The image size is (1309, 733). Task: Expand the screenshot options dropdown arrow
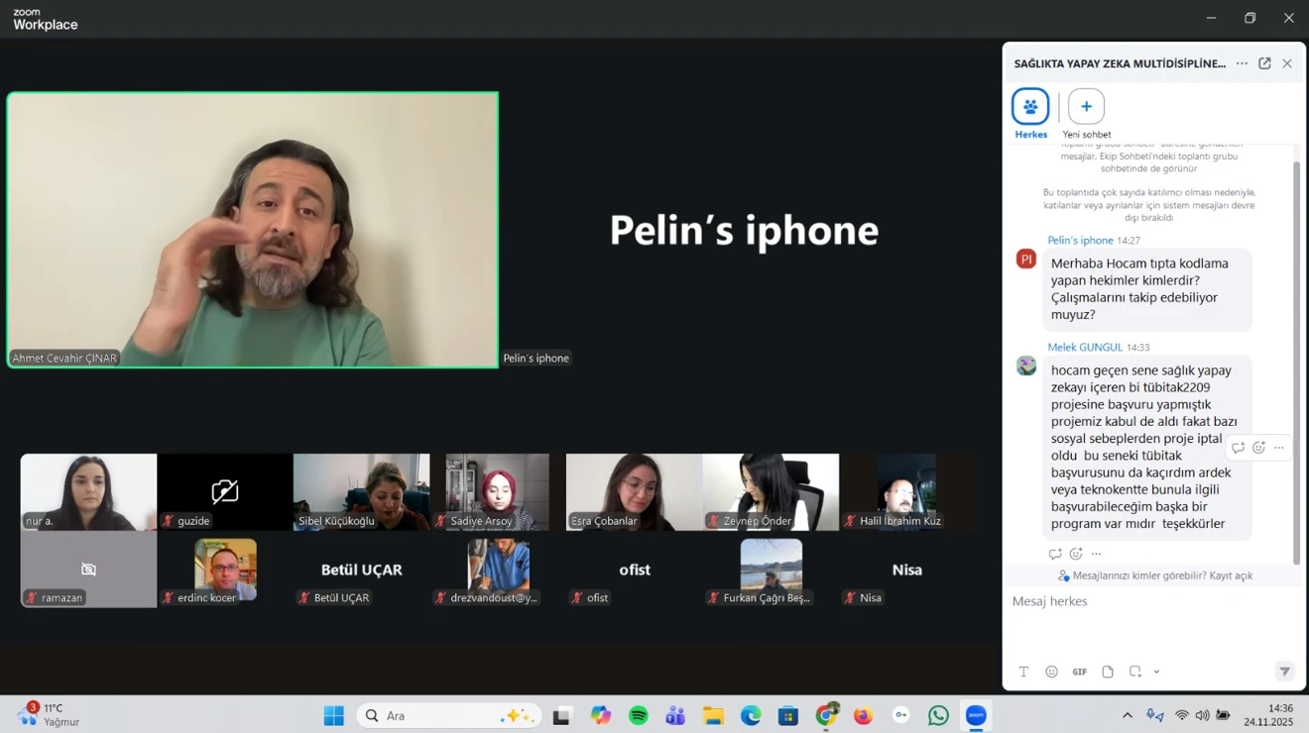[x=1156, y=672]
